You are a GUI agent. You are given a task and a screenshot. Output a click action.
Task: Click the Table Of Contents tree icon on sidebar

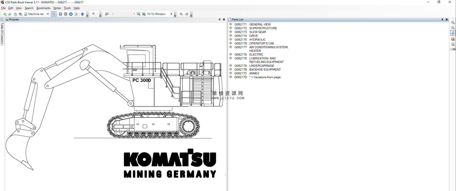click(x=2, y=20)
